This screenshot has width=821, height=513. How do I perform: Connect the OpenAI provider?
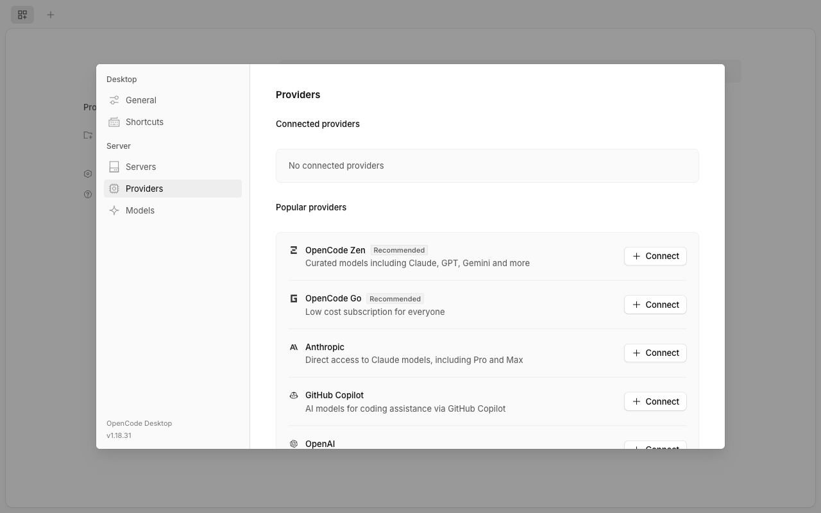pos(655,445)
